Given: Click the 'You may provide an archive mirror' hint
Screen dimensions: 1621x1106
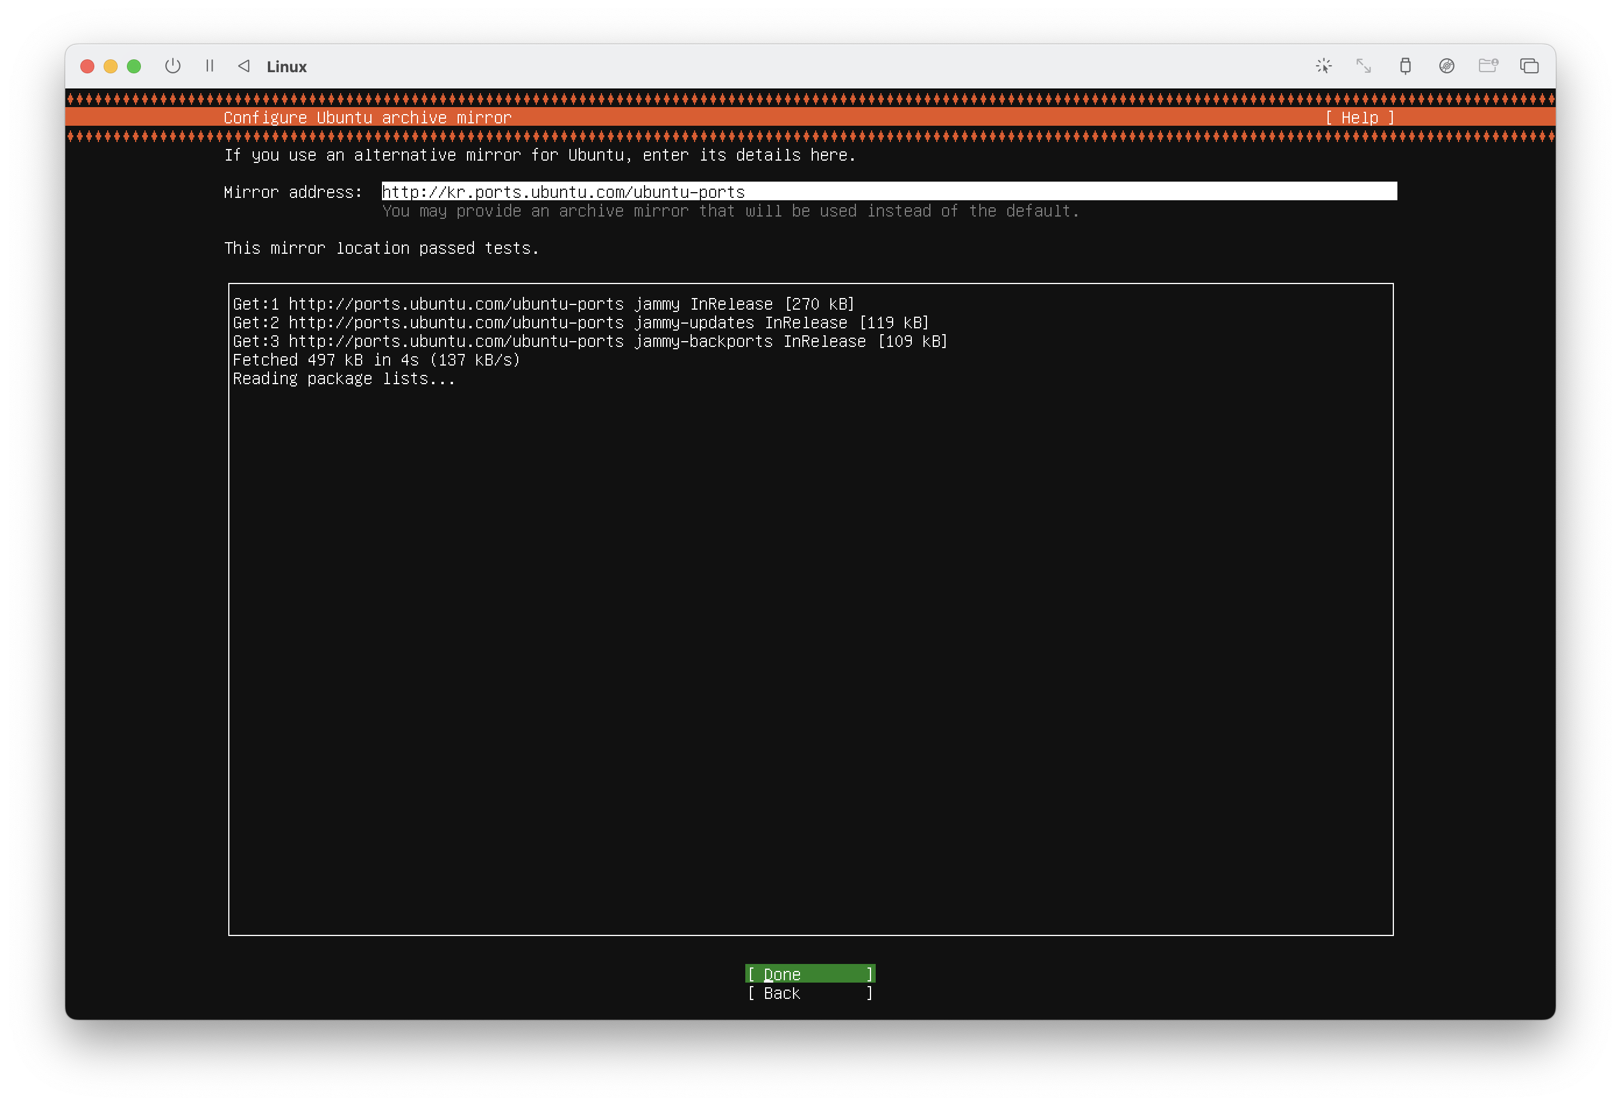Looking at the screenshot, I should coord(730,211).
